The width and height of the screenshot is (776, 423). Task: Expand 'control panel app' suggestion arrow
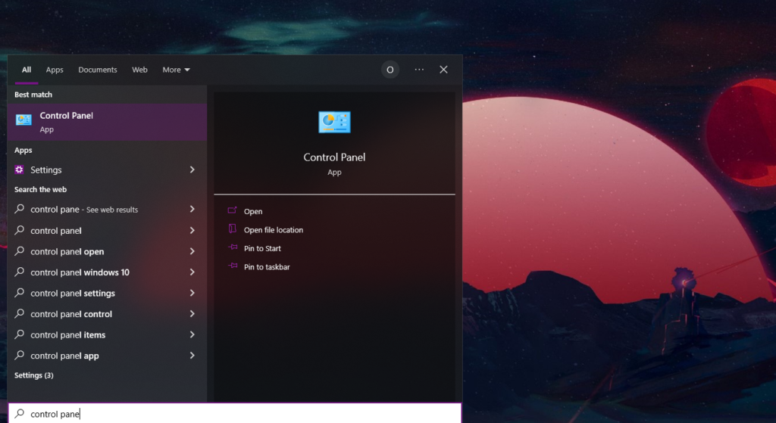(192, 356)
